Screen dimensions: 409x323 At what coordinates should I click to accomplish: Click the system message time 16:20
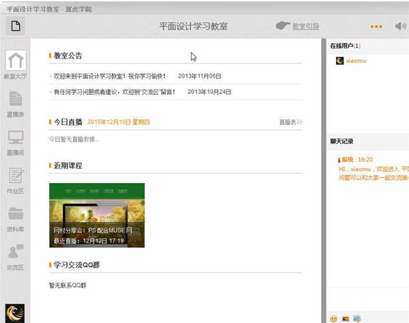(365, 160)
